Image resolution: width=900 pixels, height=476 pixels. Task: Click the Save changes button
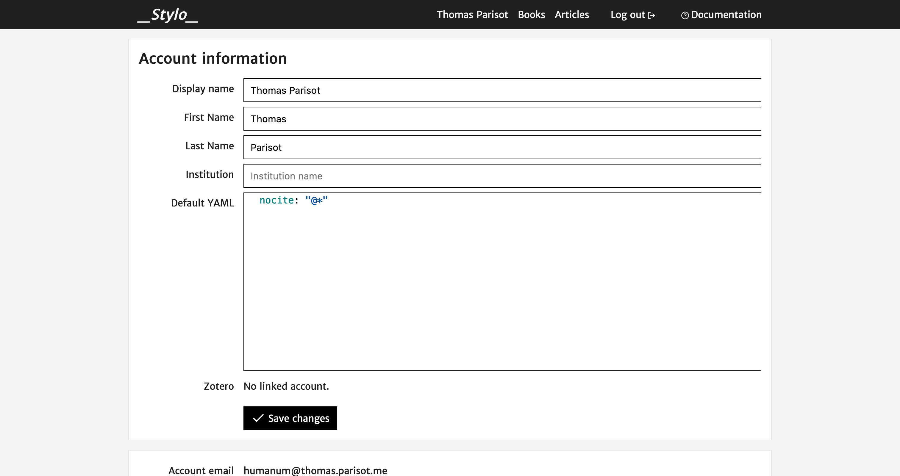(290, 418)
